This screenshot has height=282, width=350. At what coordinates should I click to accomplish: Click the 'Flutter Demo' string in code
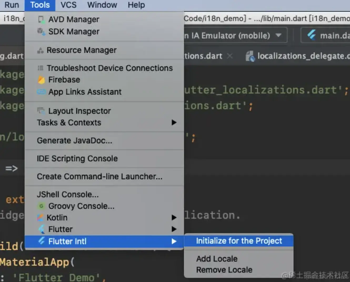(x=56, y=277)
